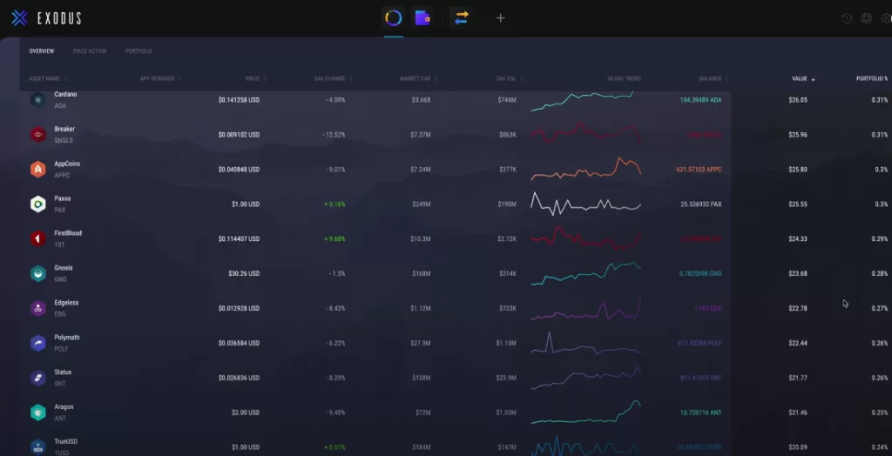The image size is (892, 456).
Task: Select the Edgeless asset name
Action: coord(66,303)
